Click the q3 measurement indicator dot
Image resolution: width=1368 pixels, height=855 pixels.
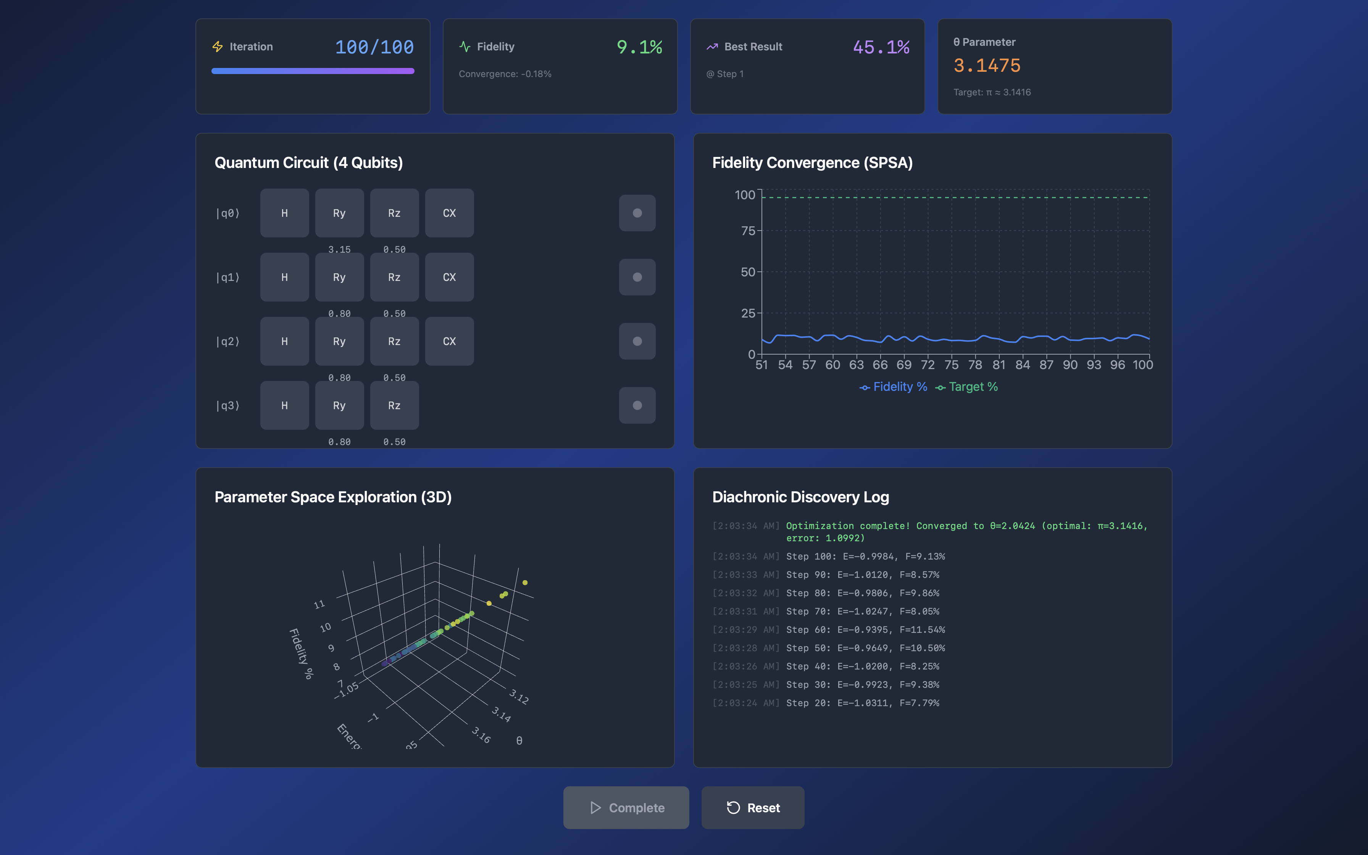pyautogui.click(x=637, y=405)
